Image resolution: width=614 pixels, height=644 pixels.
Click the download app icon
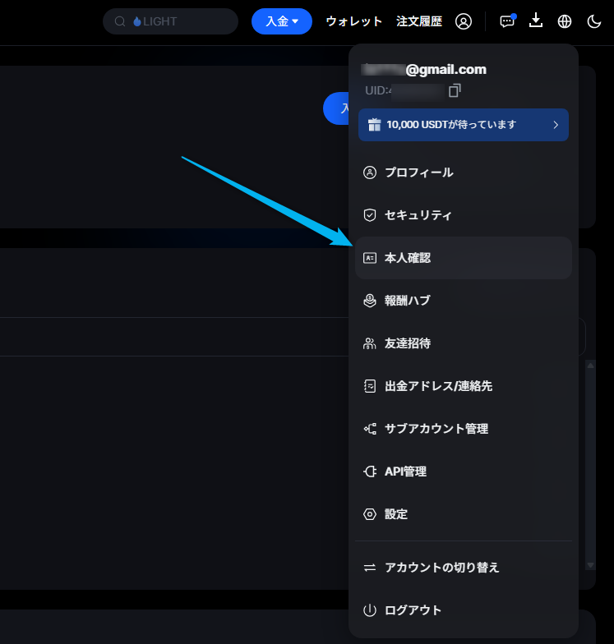[536, 21]
